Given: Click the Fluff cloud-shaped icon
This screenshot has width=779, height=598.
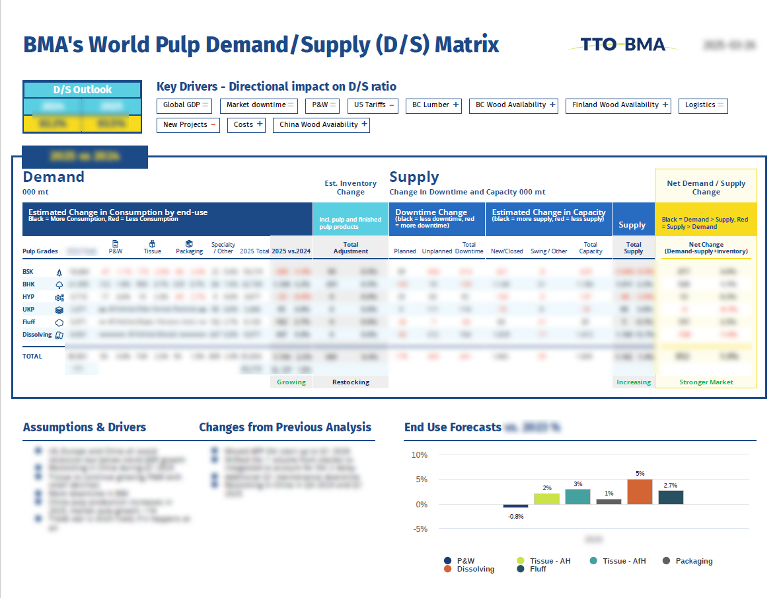Looking at the screenshot, I should click(x=59, y=322).
